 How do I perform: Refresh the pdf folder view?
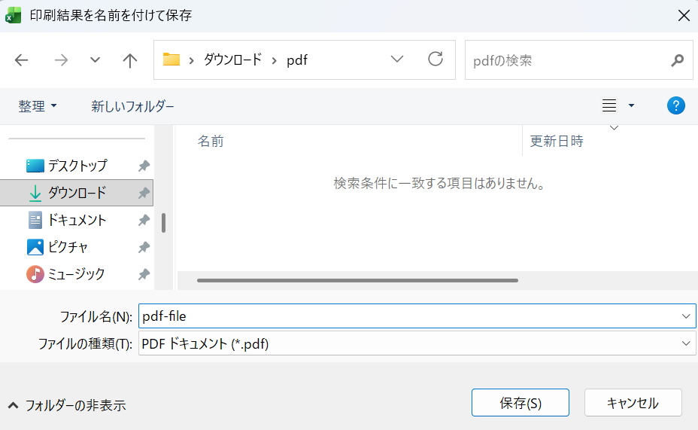click(435, 59)
